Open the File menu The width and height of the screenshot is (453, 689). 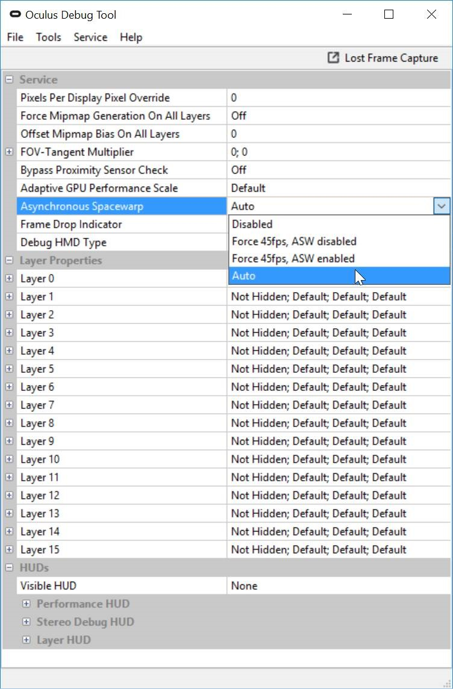click(16, 37)
